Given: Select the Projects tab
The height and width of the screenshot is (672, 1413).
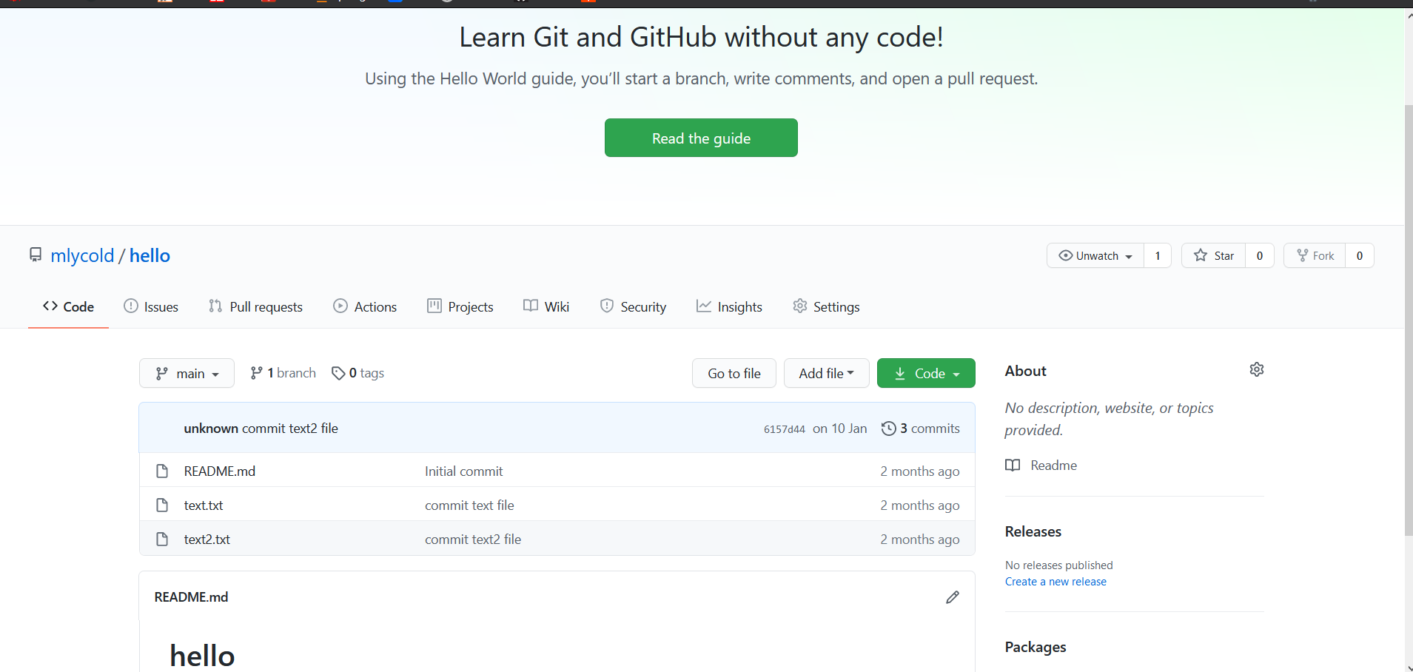Looking at the screenshot, I should pos(460,306).
